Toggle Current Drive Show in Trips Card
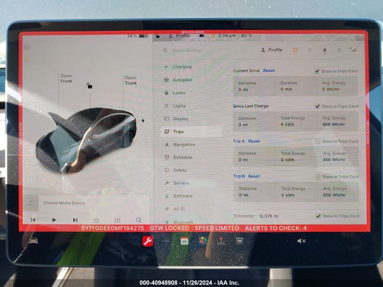 pyautogui.click(x=317, y=71)
